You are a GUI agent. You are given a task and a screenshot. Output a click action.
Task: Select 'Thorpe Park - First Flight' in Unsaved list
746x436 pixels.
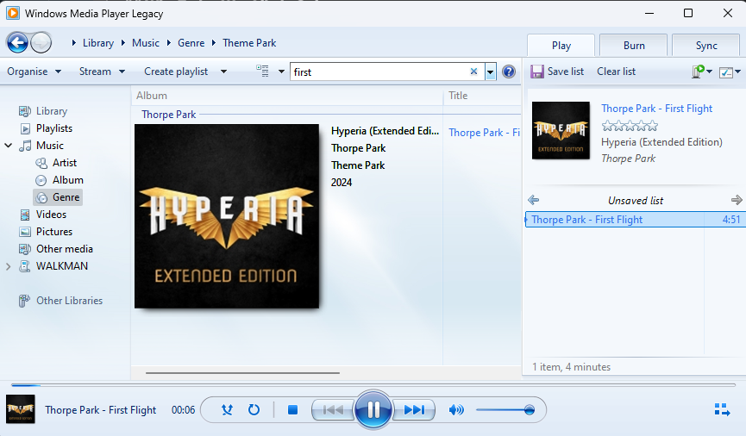[x=635, y=220]
